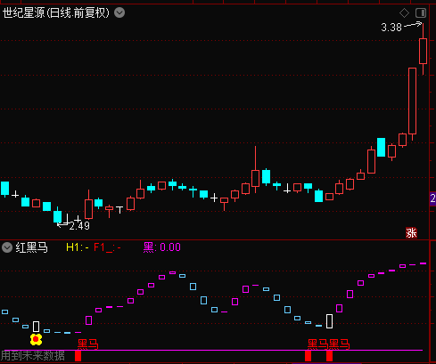This screenshot has width=436, height=364.
Task: Click the magenta 黑: 0.00 value
Action: (x=162, y=247)
